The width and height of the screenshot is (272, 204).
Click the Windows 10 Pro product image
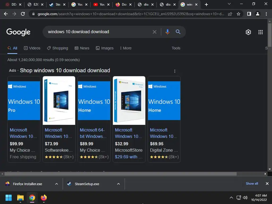(24, 101)
